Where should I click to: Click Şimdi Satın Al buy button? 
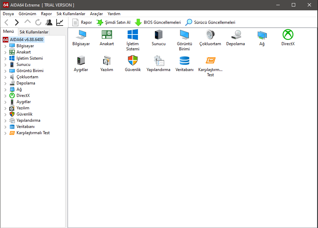[x=113, y=22]
